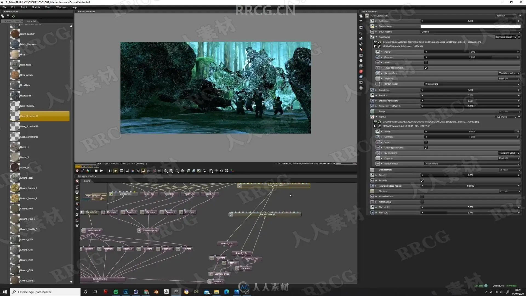526x296 pixels.
Task: Select the move gizmo tool
Action: coord(216,171)
